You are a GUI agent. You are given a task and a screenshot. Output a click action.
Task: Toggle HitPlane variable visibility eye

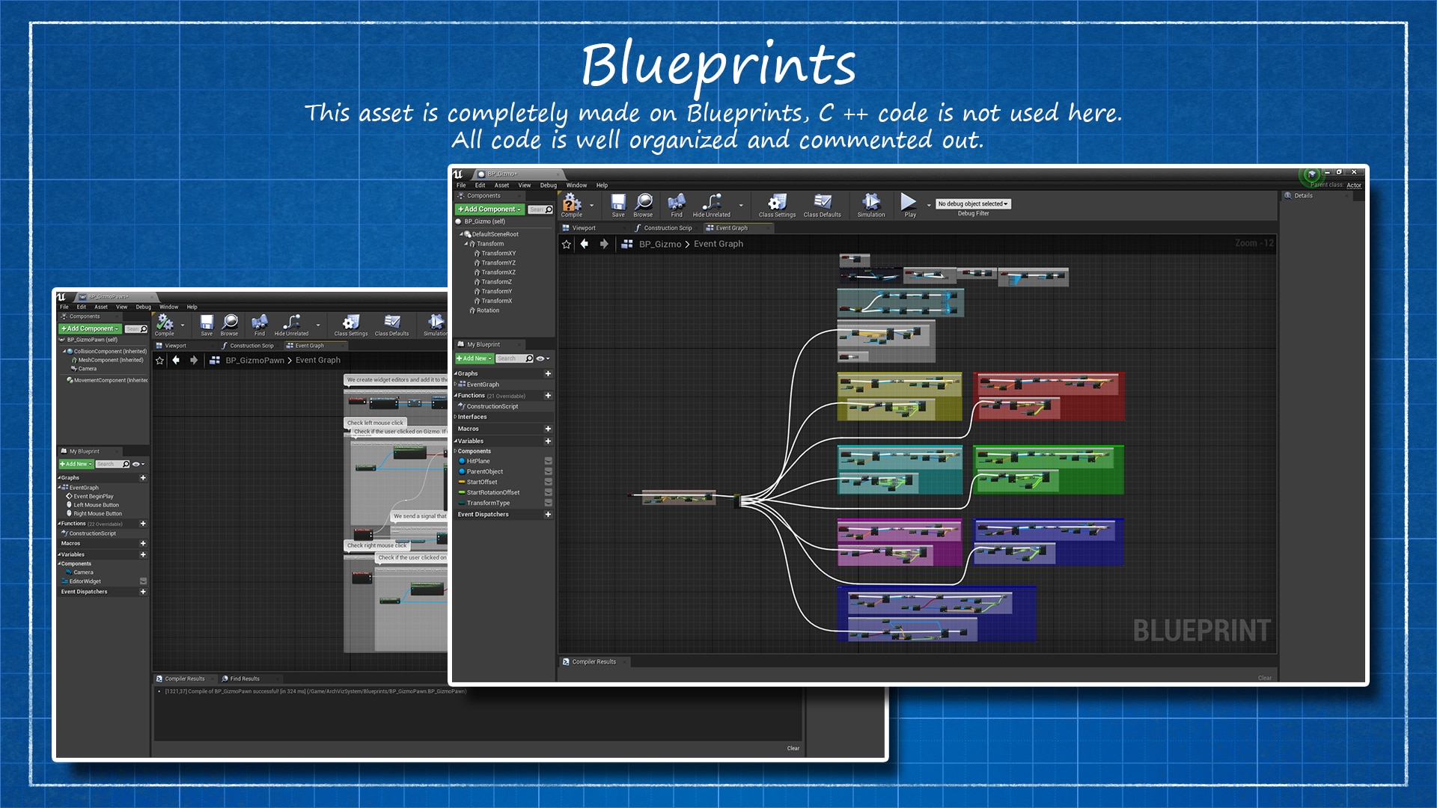point(548,461)
